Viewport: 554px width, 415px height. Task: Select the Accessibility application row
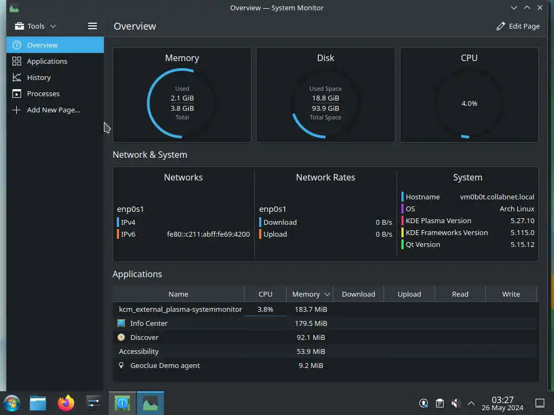[x=325, y=351]
